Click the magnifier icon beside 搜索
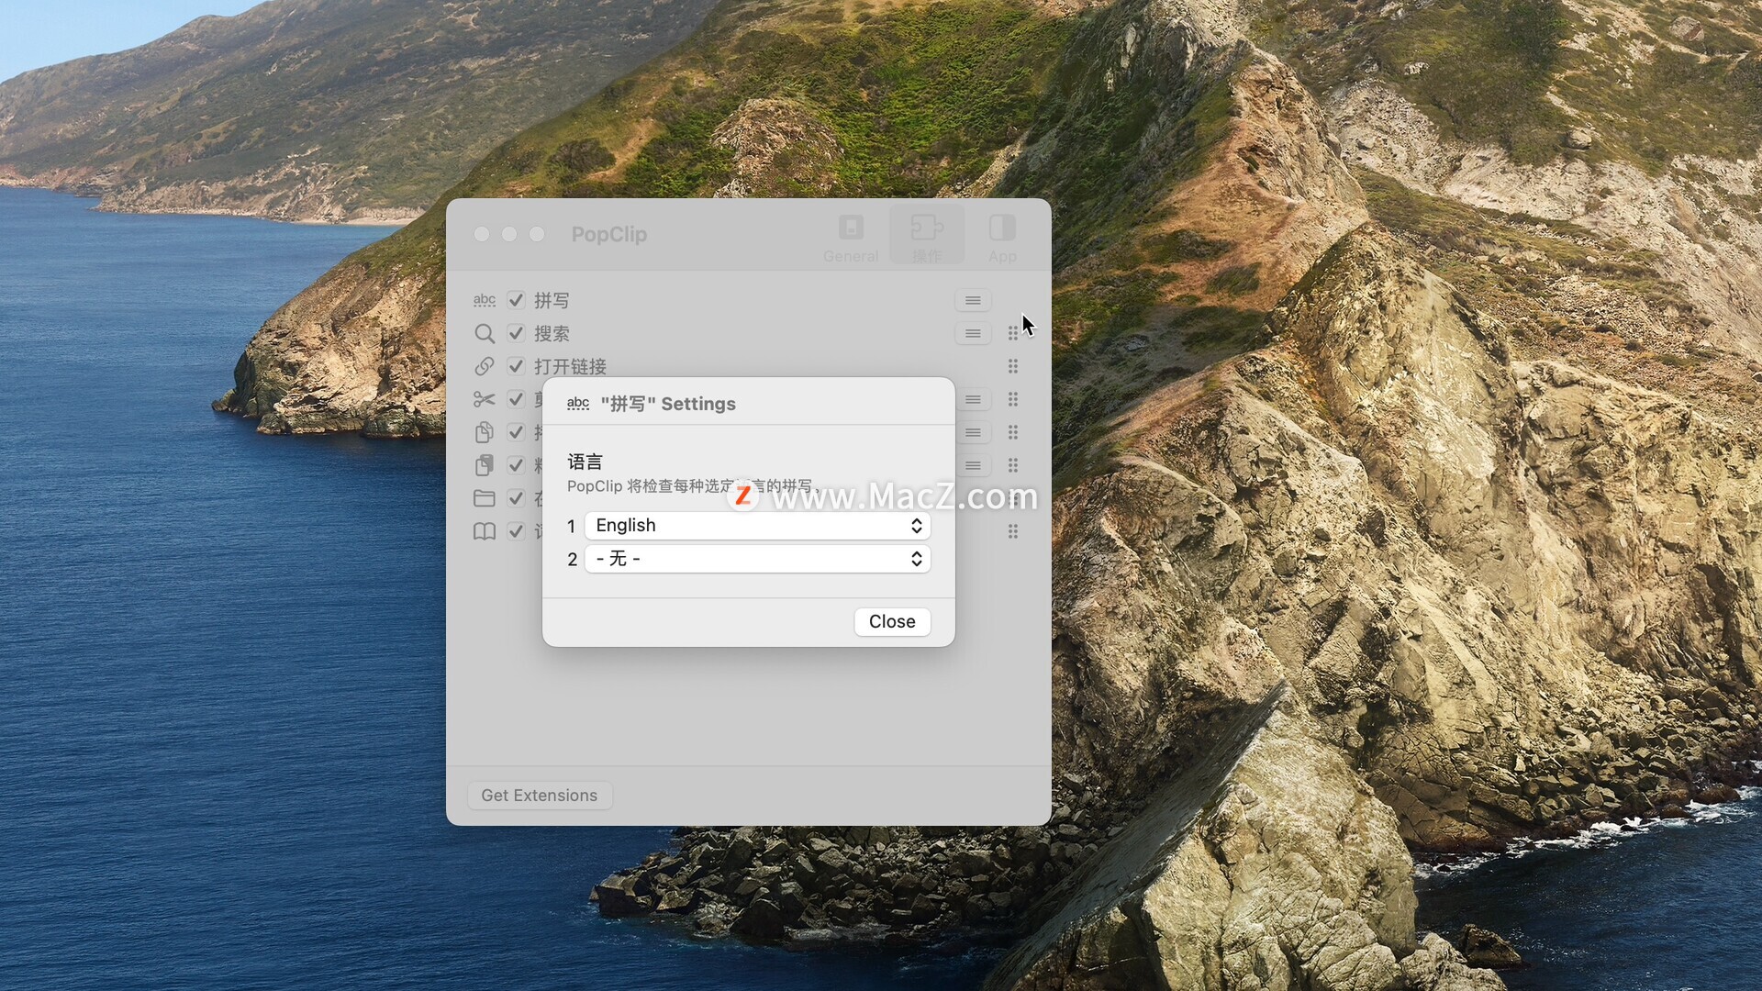This screenshot has height=991, width=1762. [485, 333]
